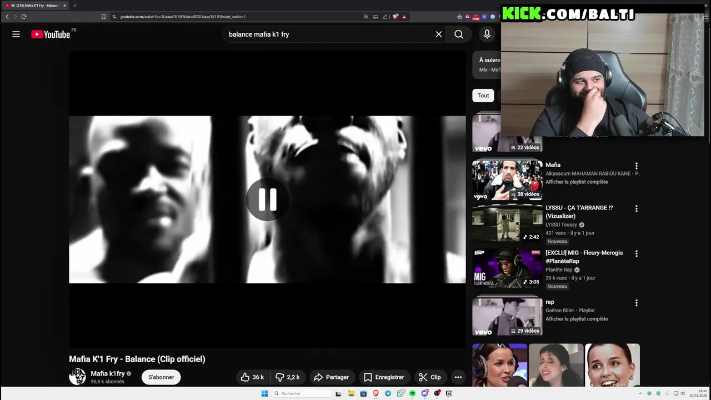Open the rap 29 vidéos thumbnail
This screenshot has height=400, width=711.
click(507, 316)
